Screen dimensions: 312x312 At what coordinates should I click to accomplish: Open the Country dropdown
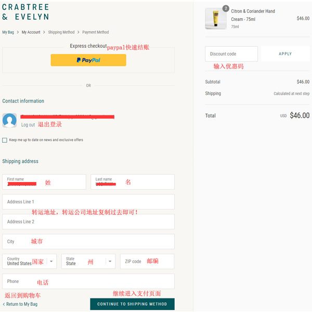(x=30, y=261)
